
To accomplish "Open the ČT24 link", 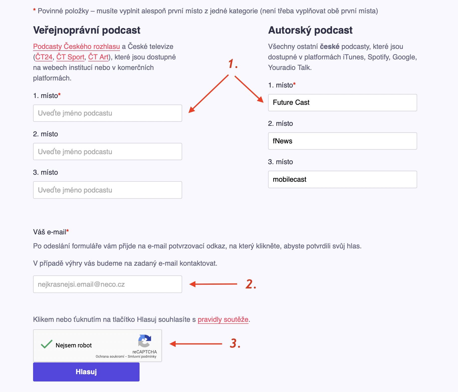I will click(43, 57).
